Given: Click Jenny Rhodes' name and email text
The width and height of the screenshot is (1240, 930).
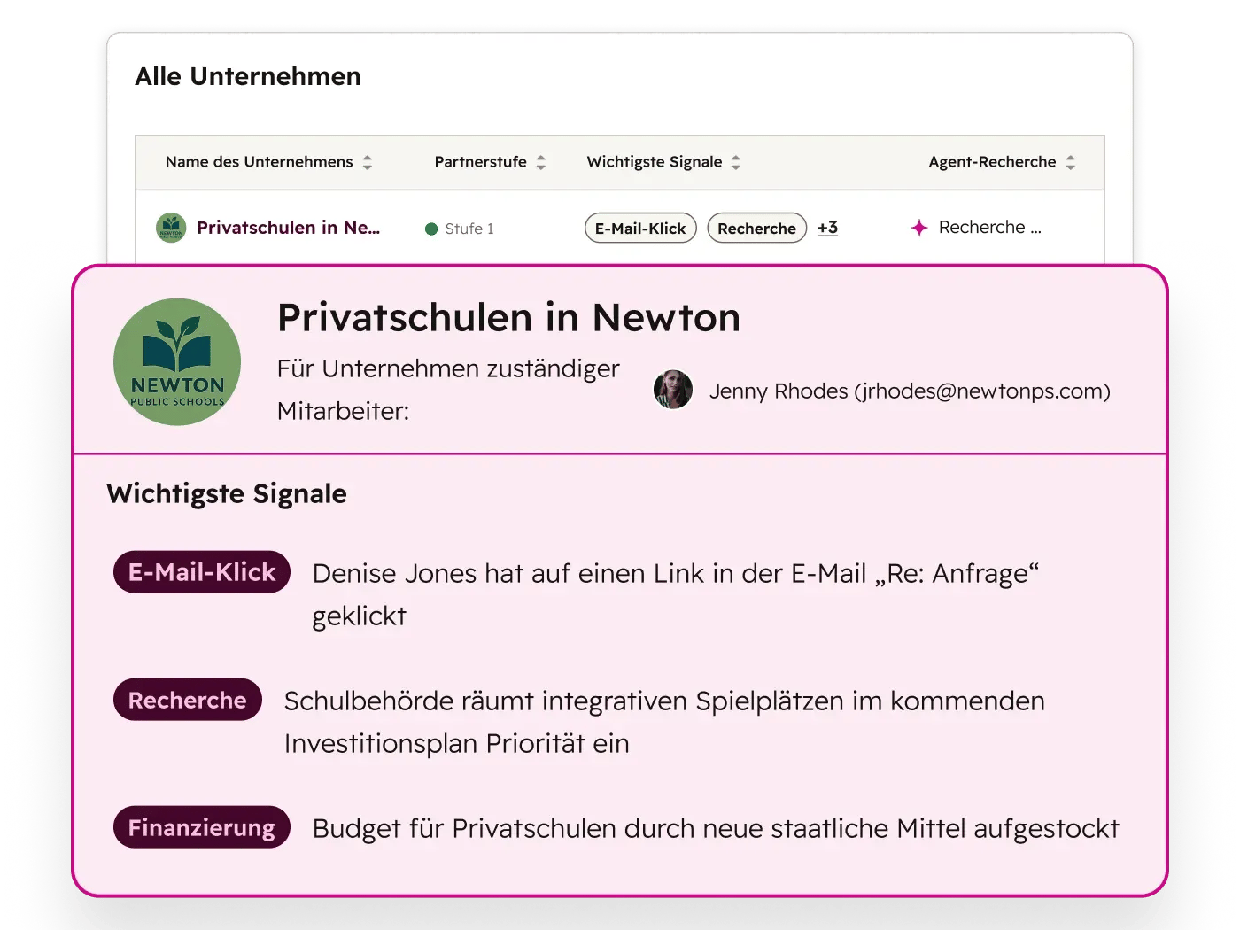Looking at the screenshot, I should point(910,391).
